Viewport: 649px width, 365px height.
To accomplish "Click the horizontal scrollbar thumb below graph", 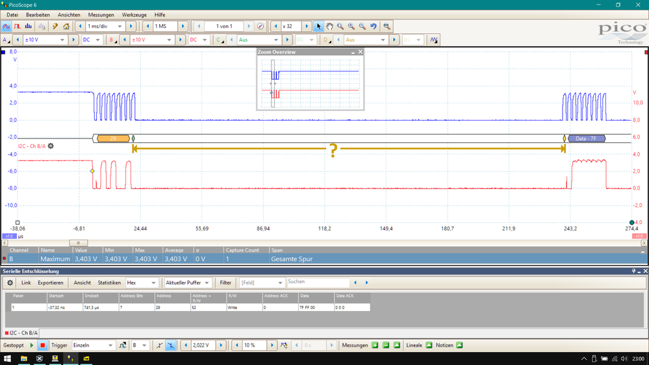I will (x=78, y=243).
